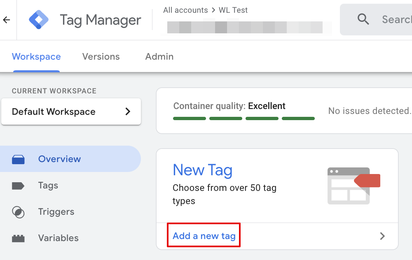The image size is (412, 260).
Task: Click the chevron beside Add a new tag
Action: coord(382,236)
